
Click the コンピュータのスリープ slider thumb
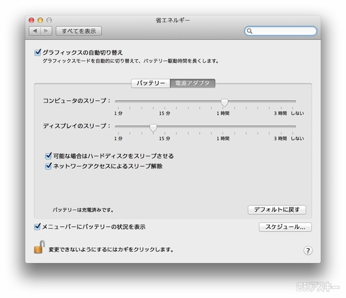click(224, 103)
